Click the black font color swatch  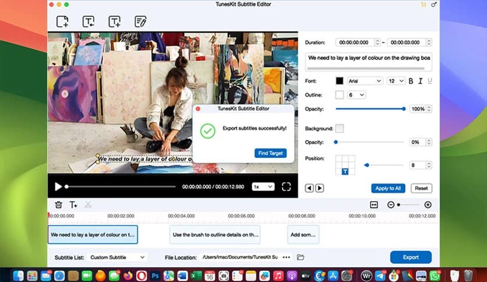point(340,81)
